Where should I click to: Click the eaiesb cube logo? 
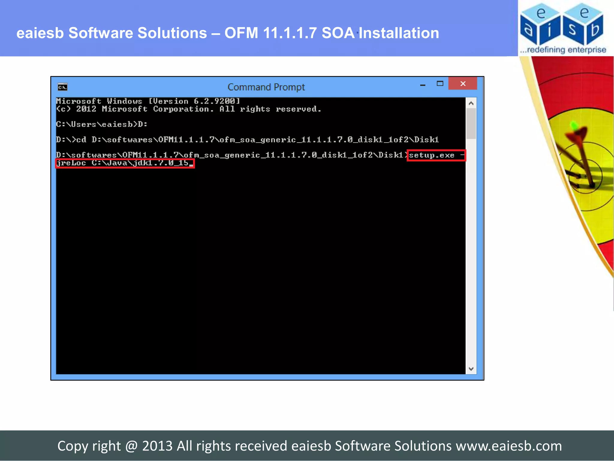(x=562, y=24)
